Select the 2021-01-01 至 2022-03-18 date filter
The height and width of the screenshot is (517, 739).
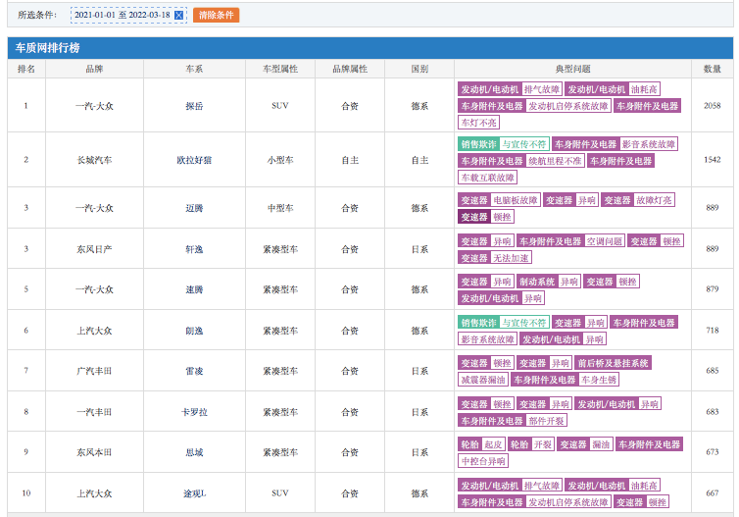(122, 16)
